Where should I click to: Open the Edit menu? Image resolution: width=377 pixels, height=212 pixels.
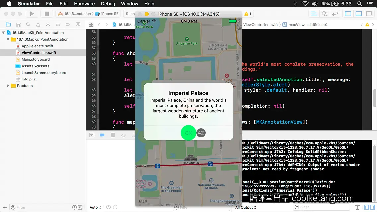click(64, 4)
